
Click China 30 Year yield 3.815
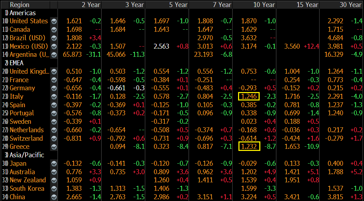tap(335, 197)
